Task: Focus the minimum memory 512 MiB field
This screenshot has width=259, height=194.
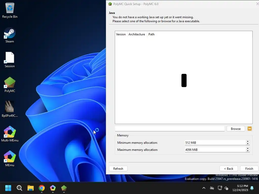Action: coord(215,142)
